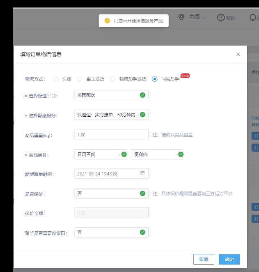Click the dialog title 填写订单物流信息

click(x=41, y=54)
